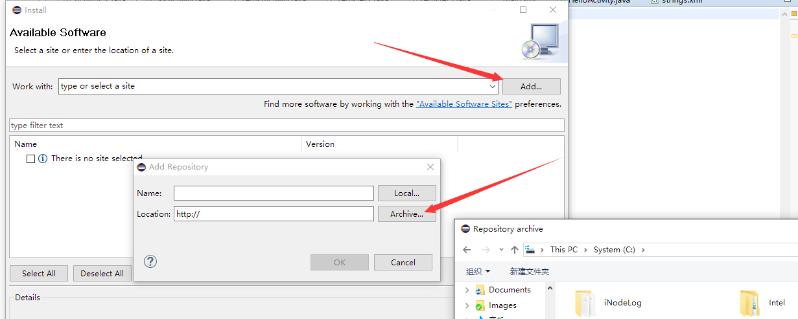This screenshot has width=798, height=319.
Task: Open the Work with site dropdown arrow
Action: click(493, 86)
